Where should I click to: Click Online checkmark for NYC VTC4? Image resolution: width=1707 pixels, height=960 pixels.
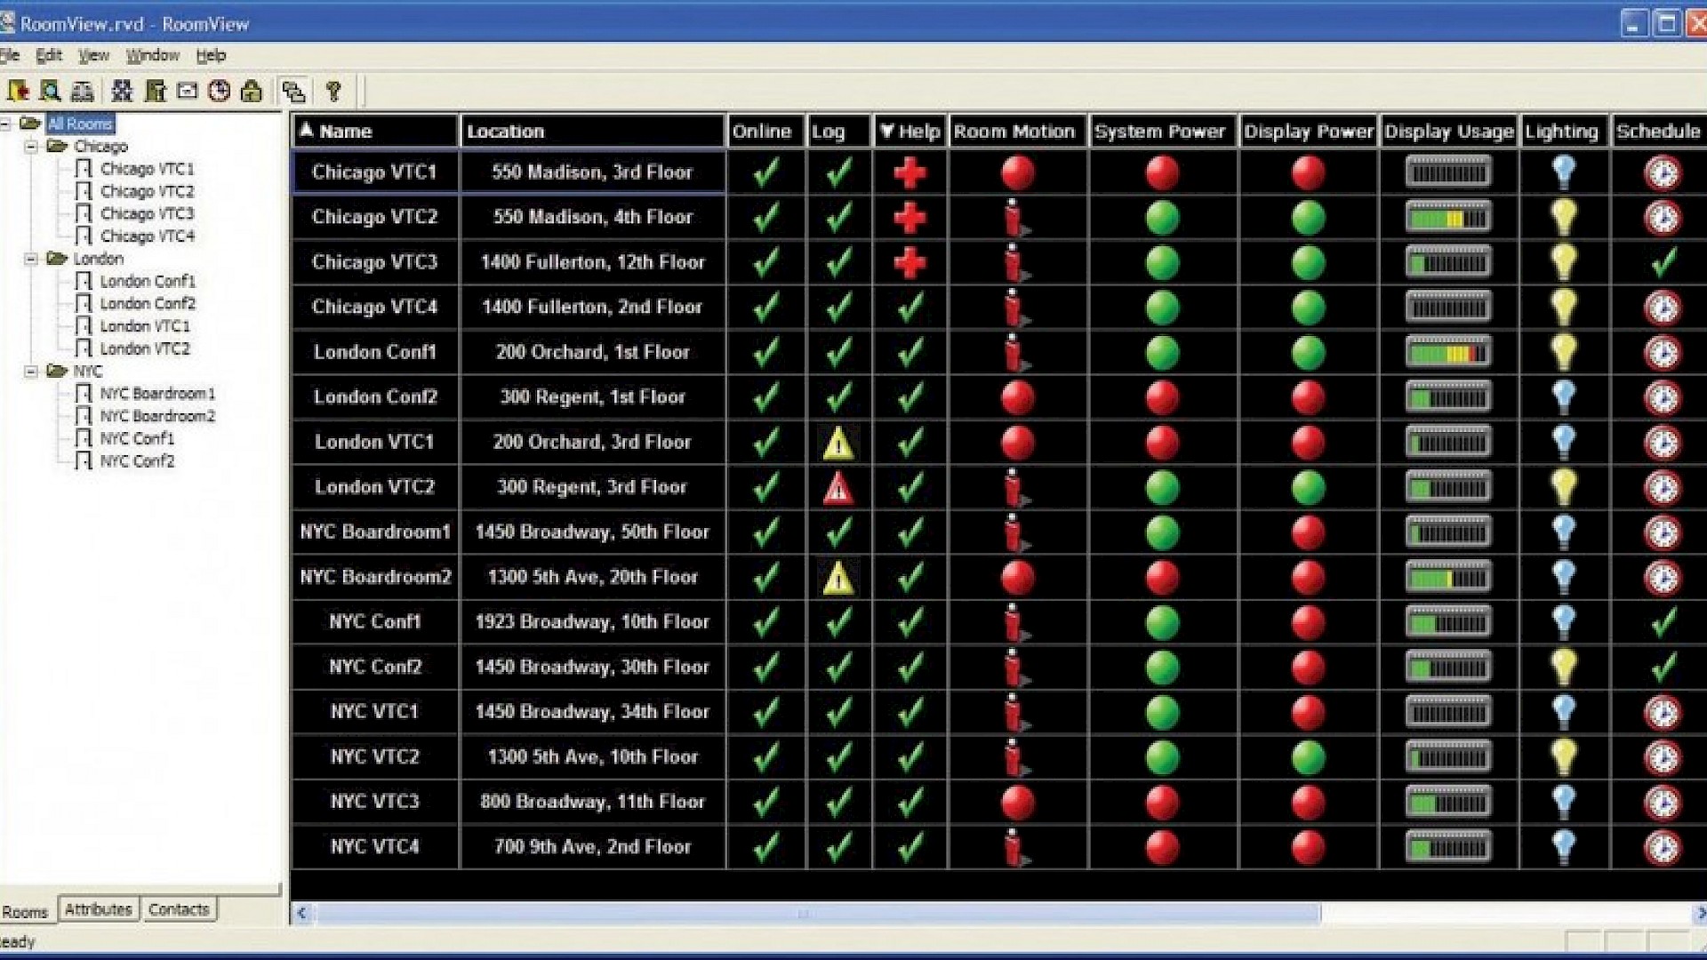pyautogui.click(x=765, y=846)
